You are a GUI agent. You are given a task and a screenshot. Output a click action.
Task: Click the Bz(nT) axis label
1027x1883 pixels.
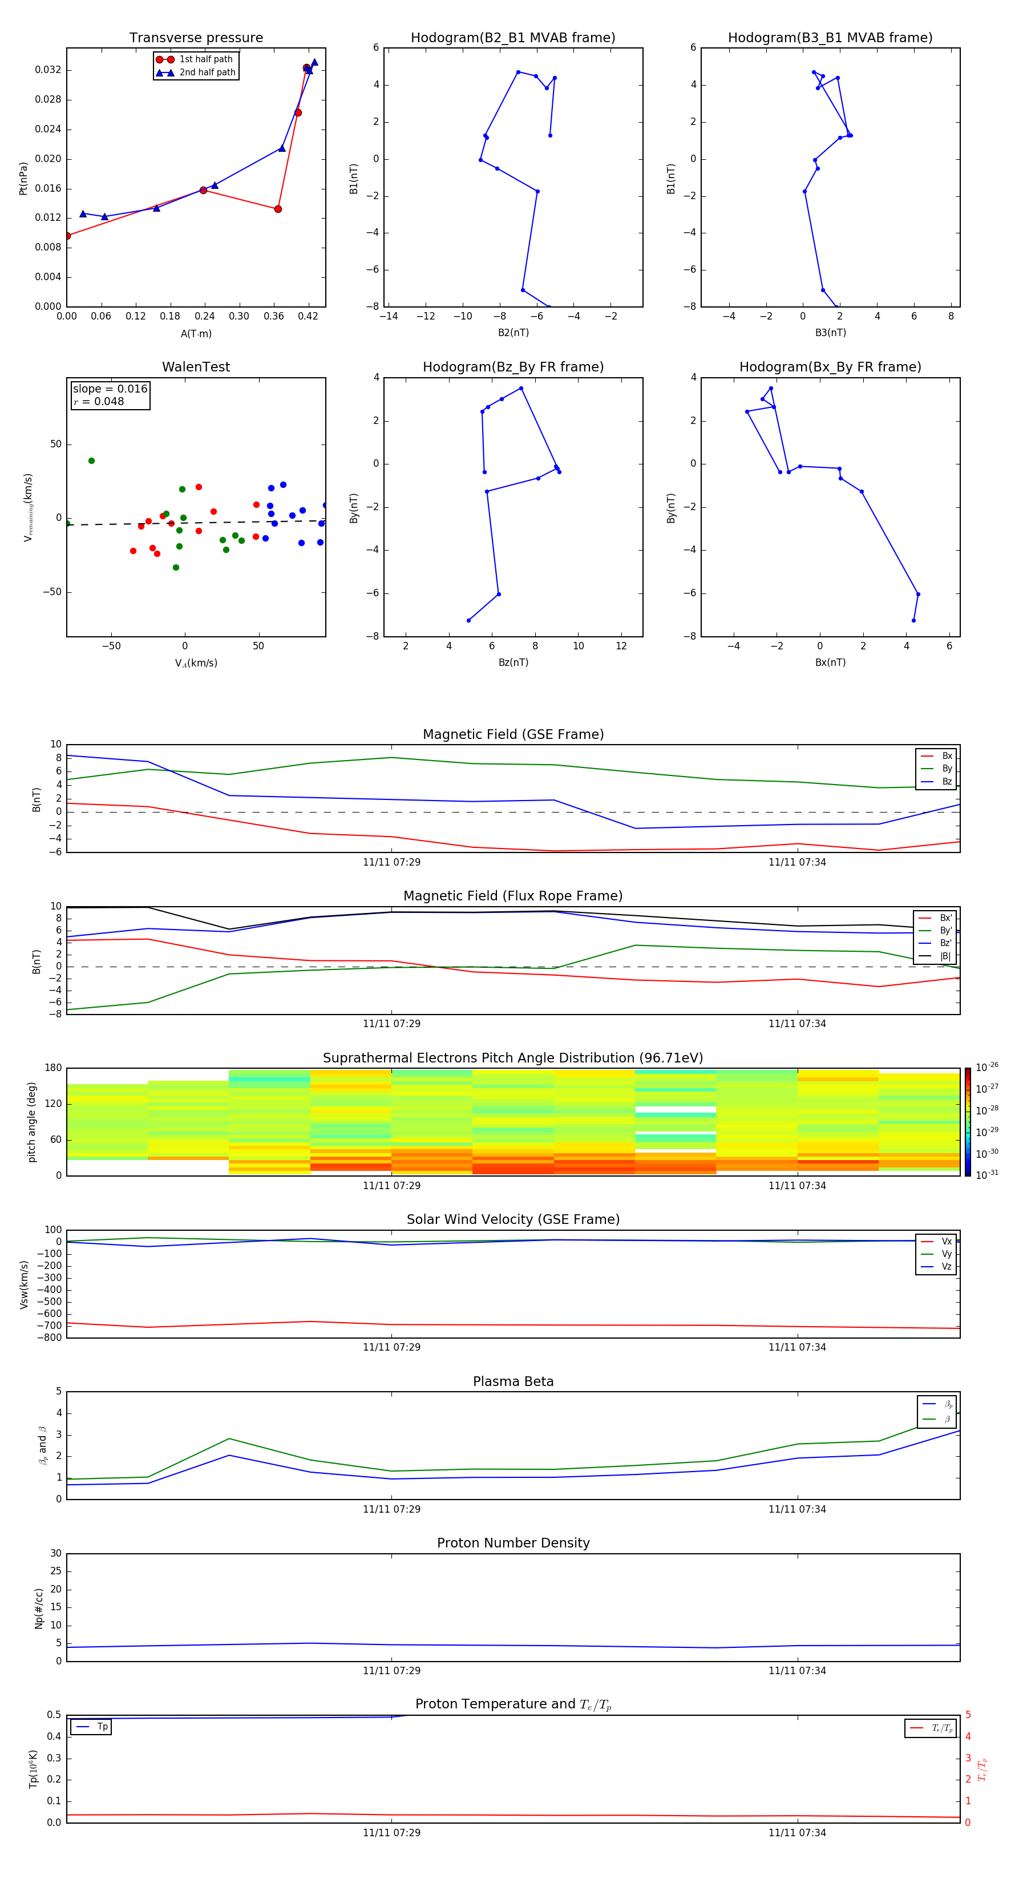pos(513,662)
